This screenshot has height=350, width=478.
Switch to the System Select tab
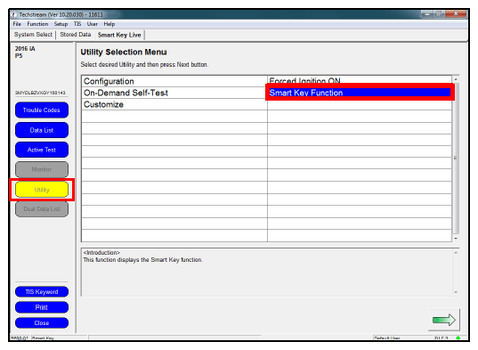point(33,35)
